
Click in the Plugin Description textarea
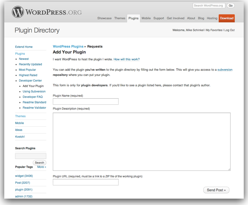(142, 142)
